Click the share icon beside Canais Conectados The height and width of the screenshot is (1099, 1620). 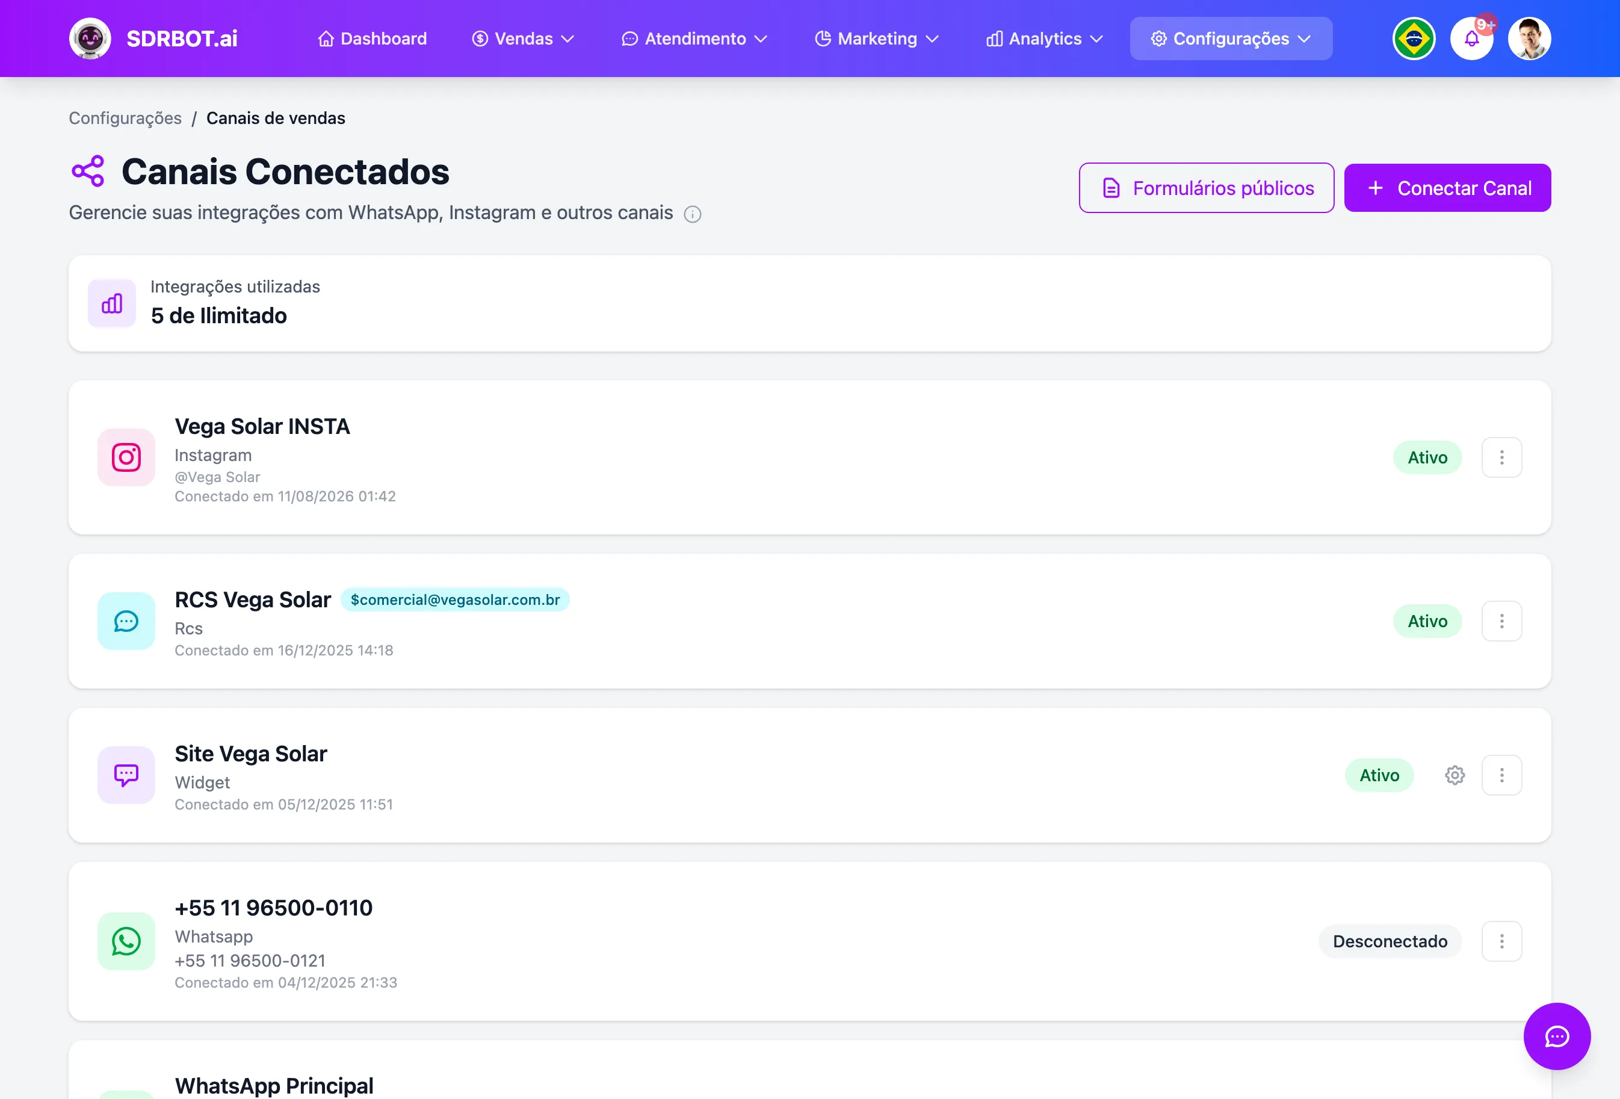88,172
